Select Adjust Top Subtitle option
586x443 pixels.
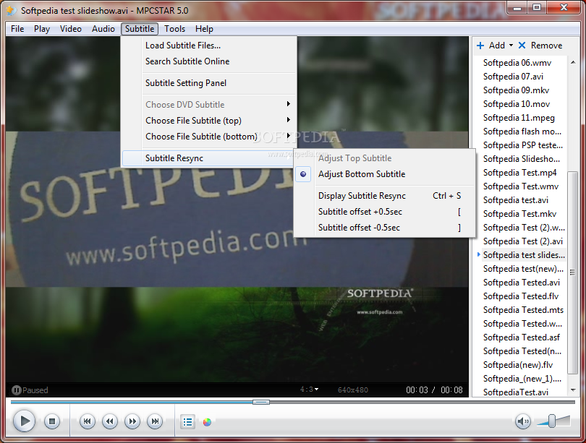coord(385,158)
